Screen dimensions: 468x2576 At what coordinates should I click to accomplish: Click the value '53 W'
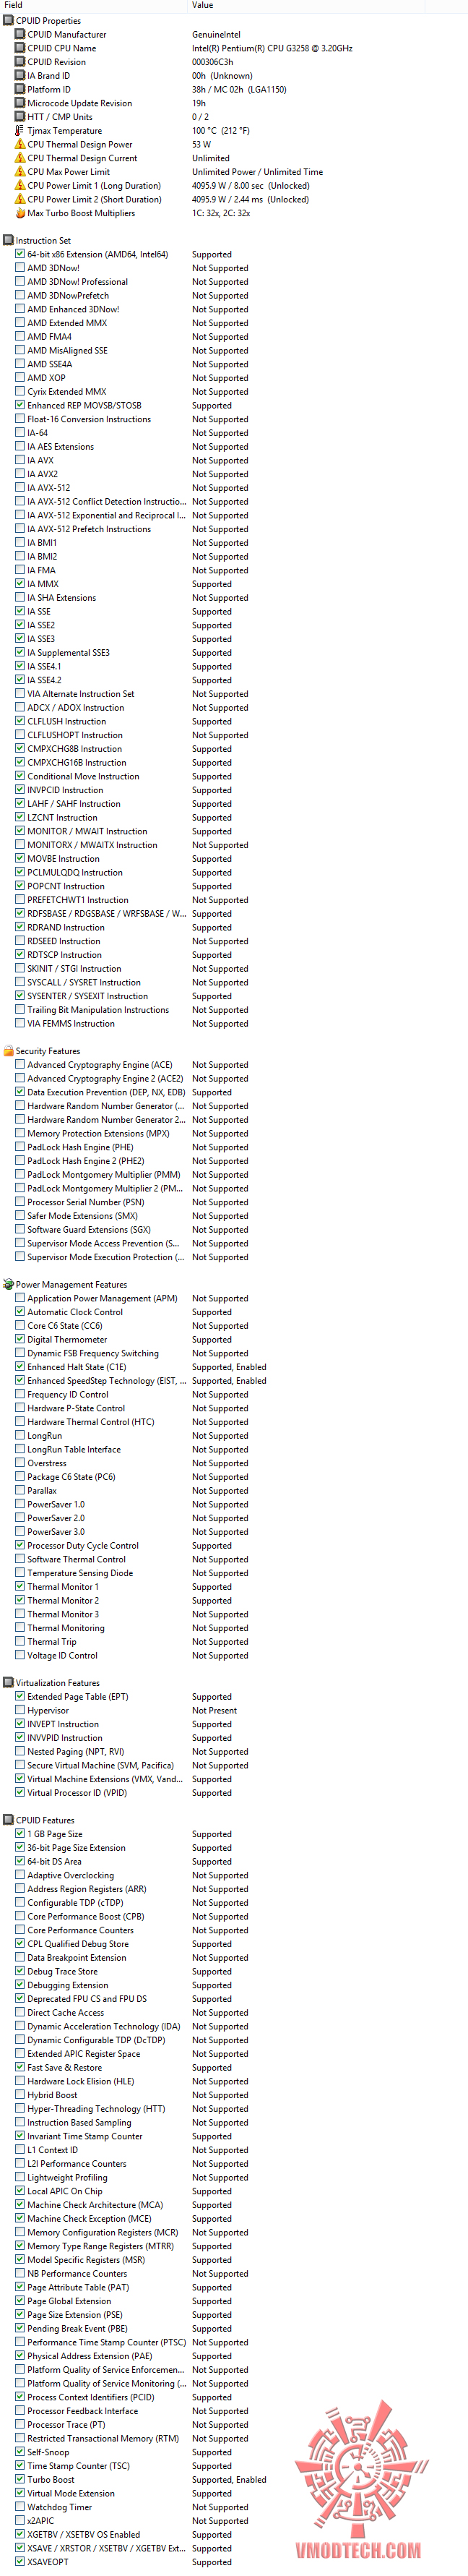pos(201,144)
